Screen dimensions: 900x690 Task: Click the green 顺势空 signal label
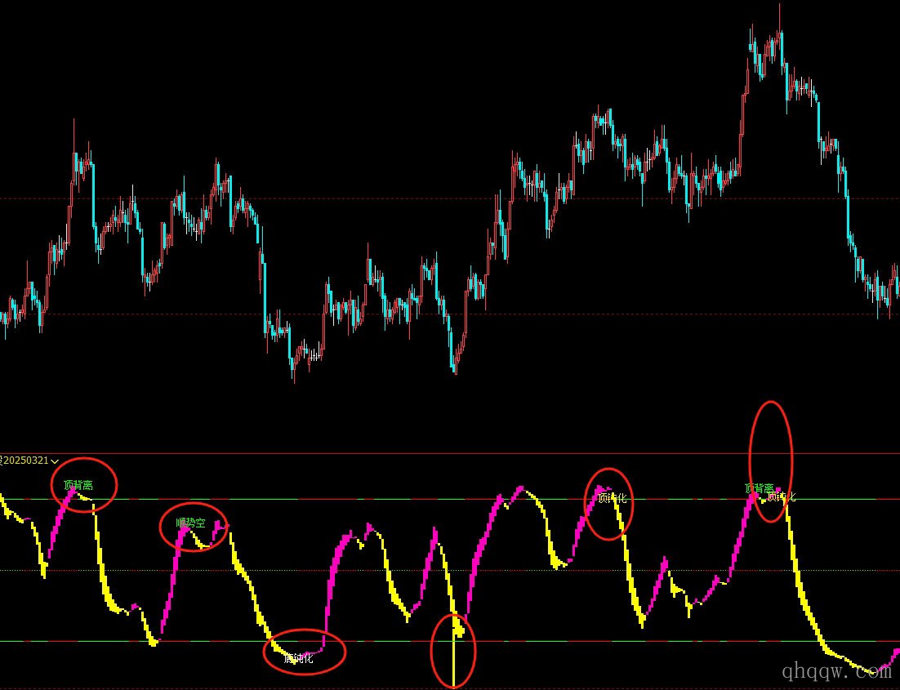pos(190,523)
